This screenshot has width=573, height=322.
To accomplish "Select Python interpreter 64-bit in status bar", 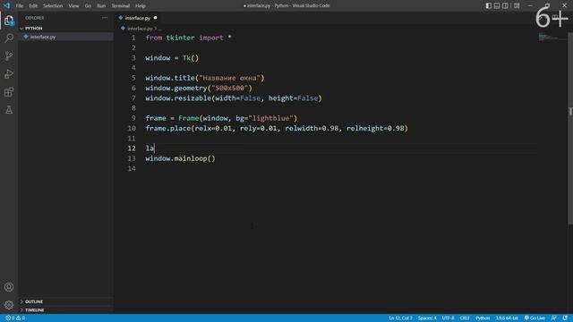I will coord(507,318).
